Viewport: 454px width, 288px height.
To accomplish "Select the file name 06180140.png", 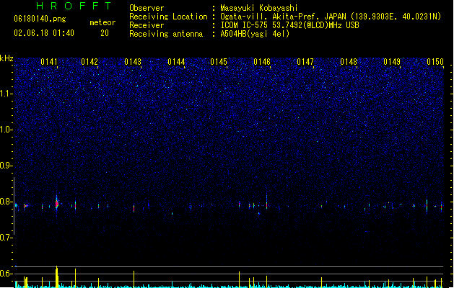I will (40, 19).
